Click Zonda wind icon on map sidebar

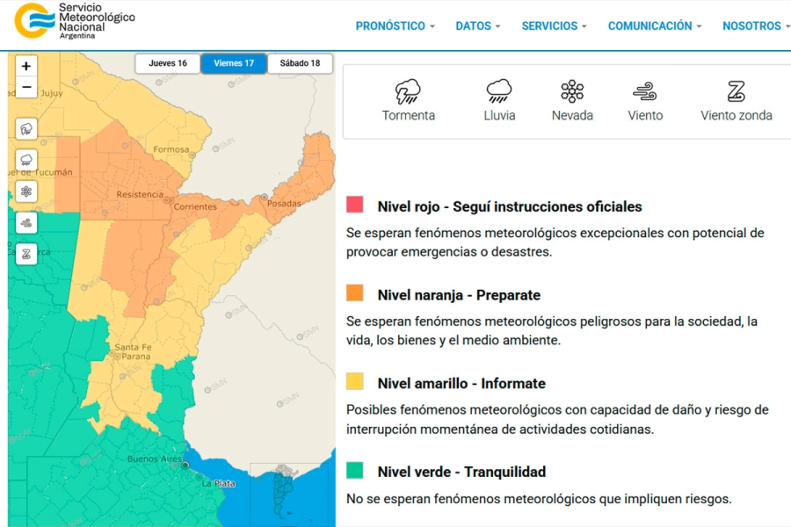pos(26,254)
